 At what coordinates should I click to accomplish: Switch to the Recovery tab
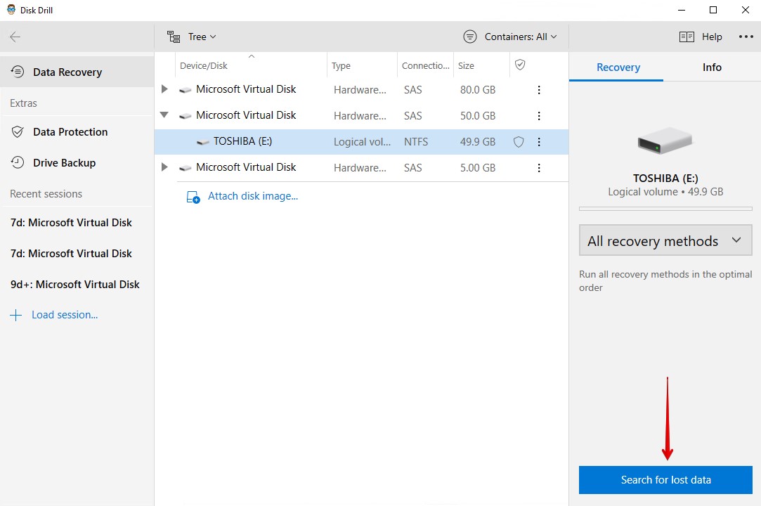(618, 67)
